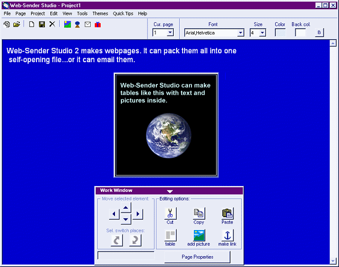The width and height of the screenshot is (339, 267).
Task: Open the Size dropdown
Action: coord(262,33)
